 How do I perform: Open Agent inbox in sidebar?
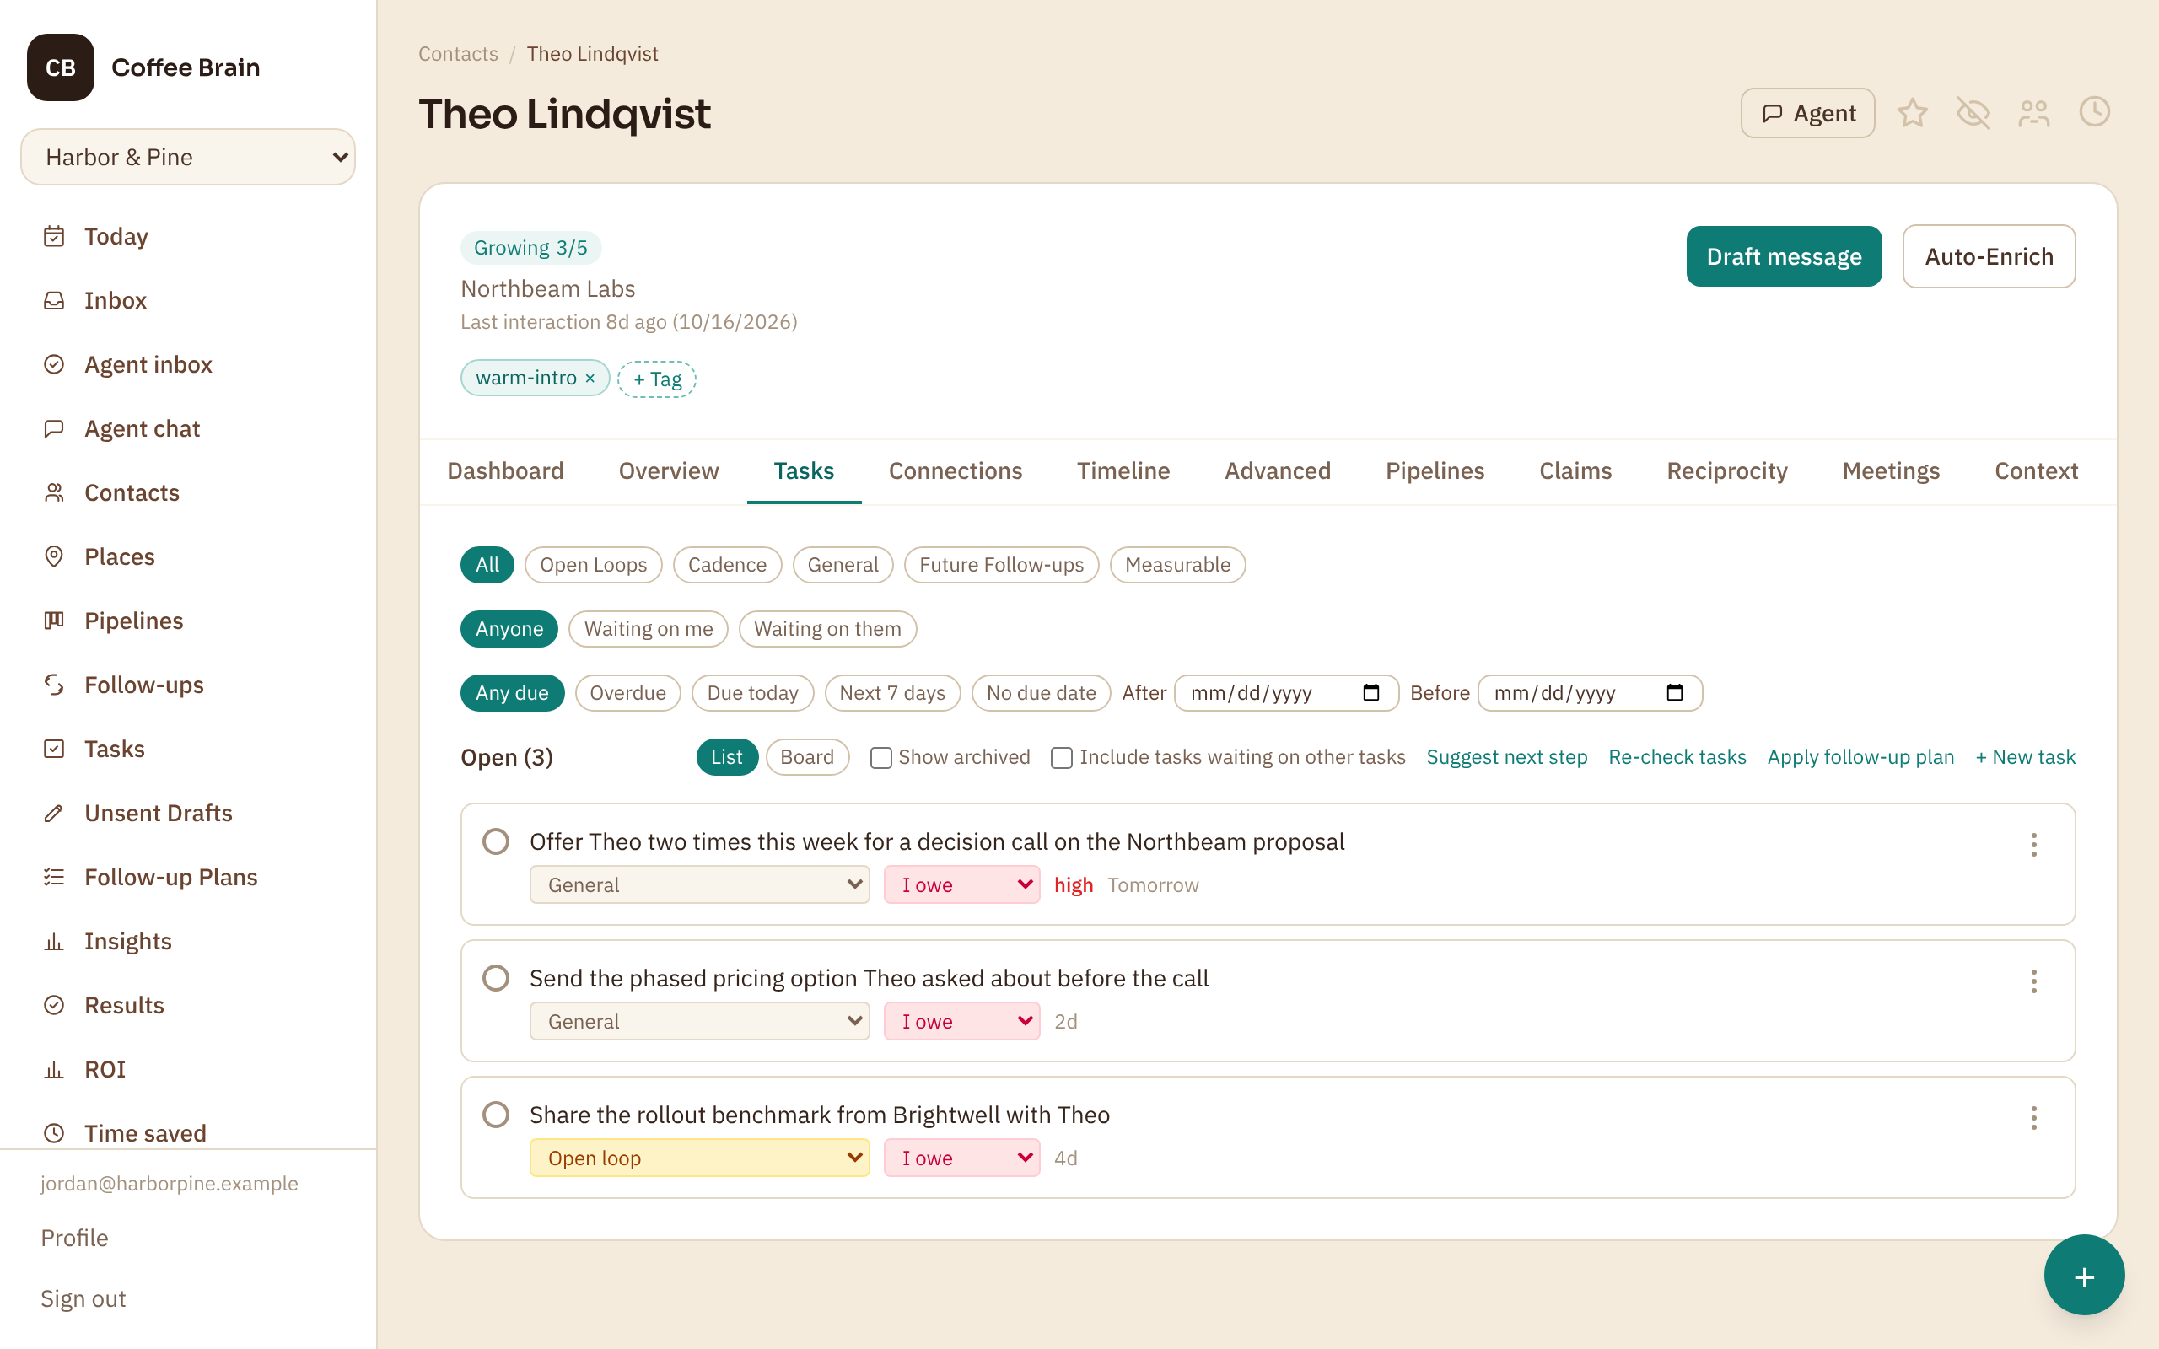pos(187,365)
